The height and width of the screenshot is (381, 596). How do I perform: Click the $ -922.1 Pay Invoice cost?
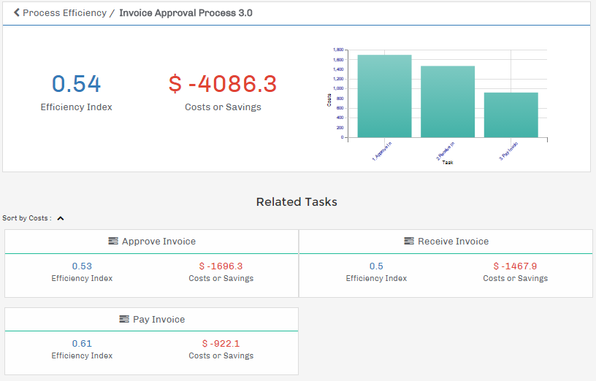(221, 344)
